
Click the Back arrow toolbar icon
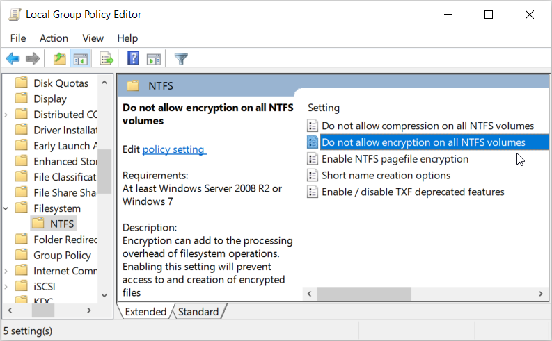tap(13, 59)
